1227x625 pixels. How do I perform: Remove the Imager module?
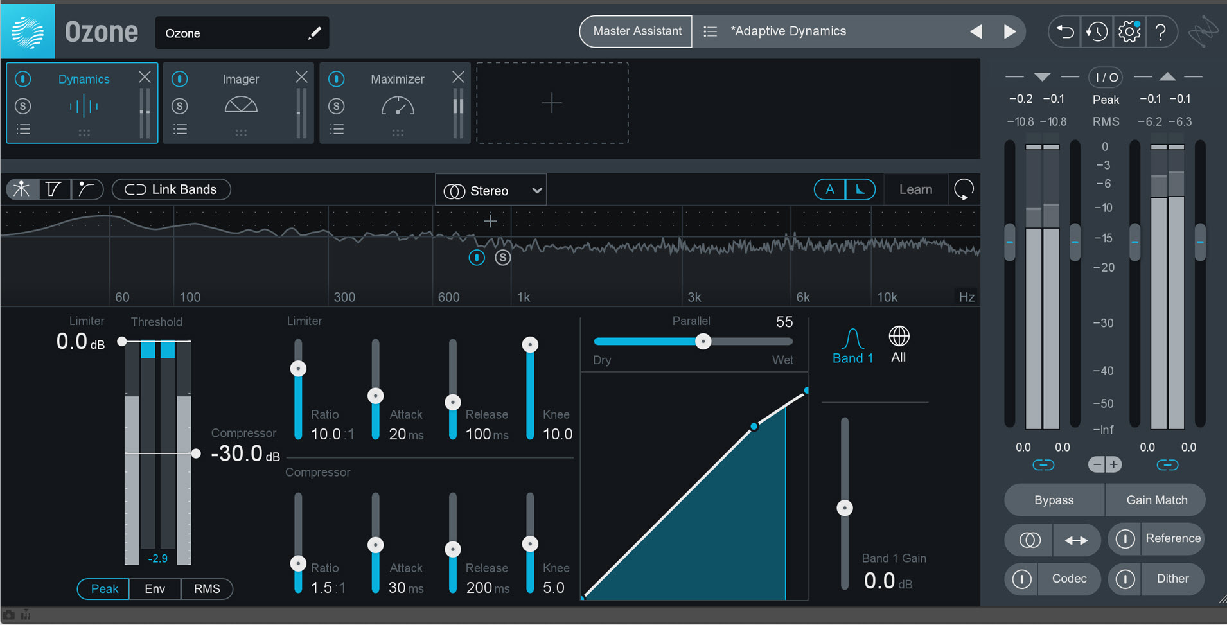pos(301,77)
